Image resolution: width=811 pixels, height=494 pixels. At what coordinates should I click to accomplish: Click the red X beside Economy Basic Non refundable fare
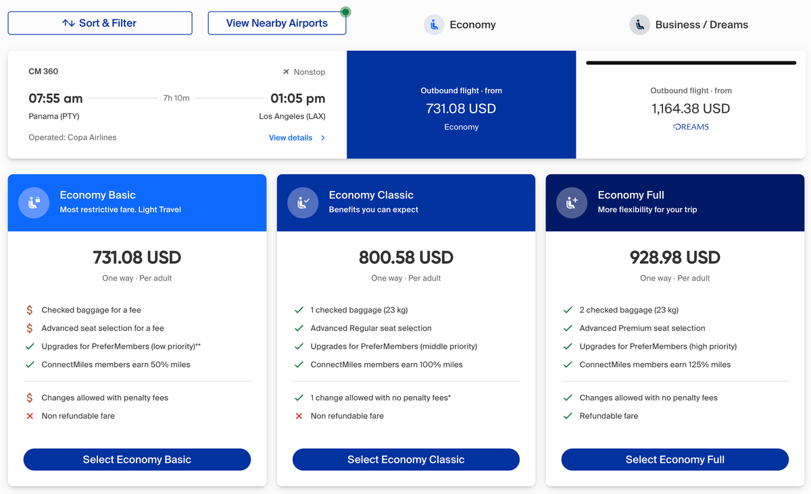[30, 416]
